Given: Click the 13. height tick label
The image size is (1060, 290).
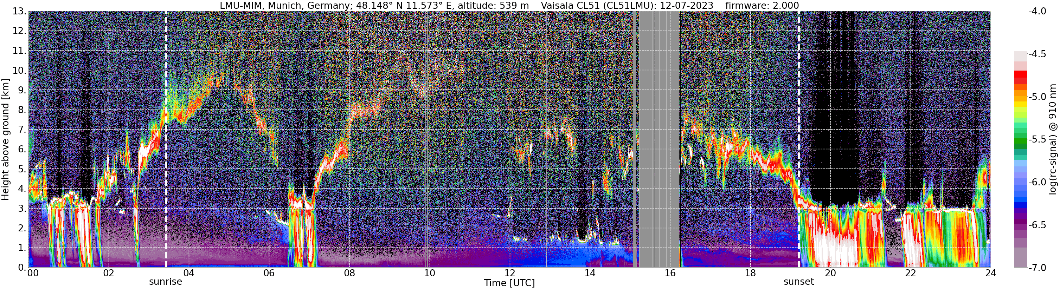Looking at the screenshot, I should [19, 12].
